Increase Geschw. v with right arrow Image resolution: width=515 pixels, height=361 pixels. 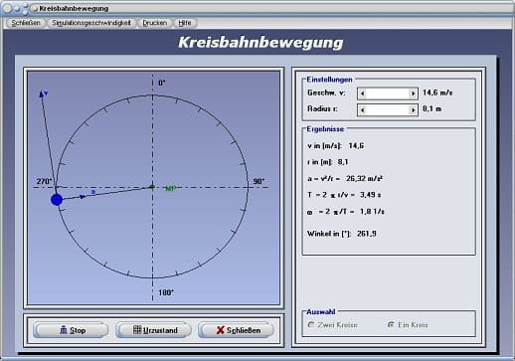[413, 93]
